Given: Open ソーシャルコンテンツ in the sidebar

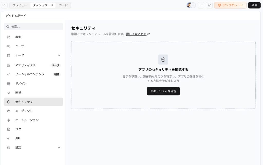Looking at the screenshot, I should click(30, 74).
